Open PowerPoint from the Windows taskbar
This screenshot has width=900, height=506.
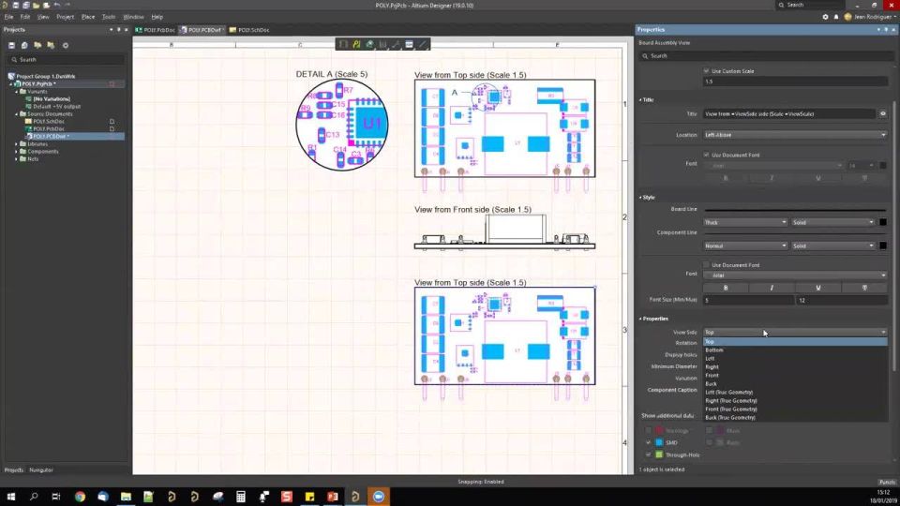[332, 497]
